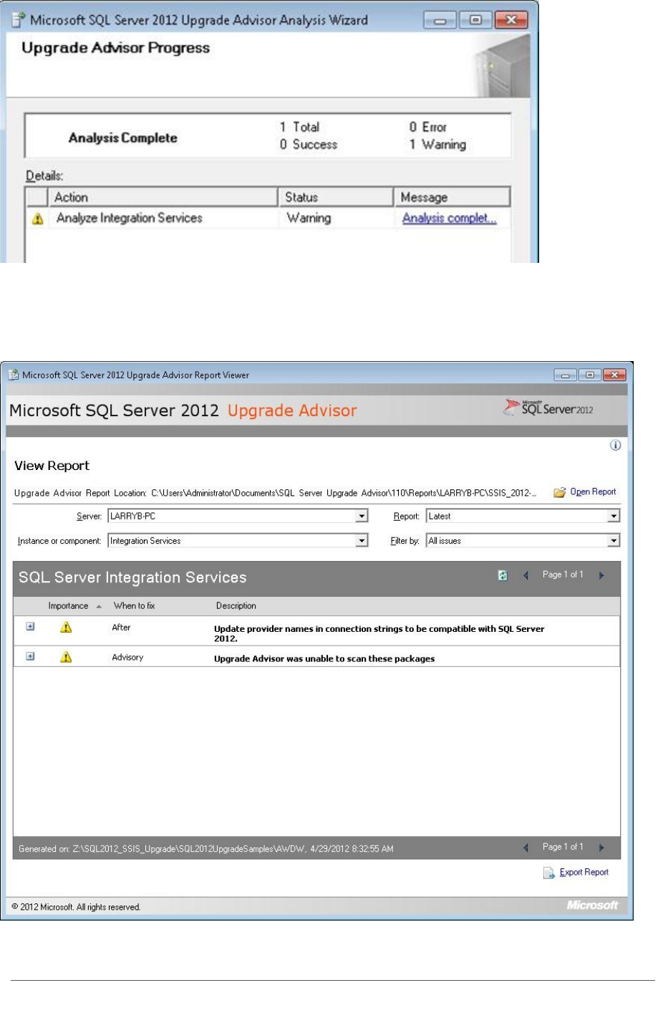
Task: Minimize the Upgrade Advisor Report Viewer window
Action: pos(565,375)
